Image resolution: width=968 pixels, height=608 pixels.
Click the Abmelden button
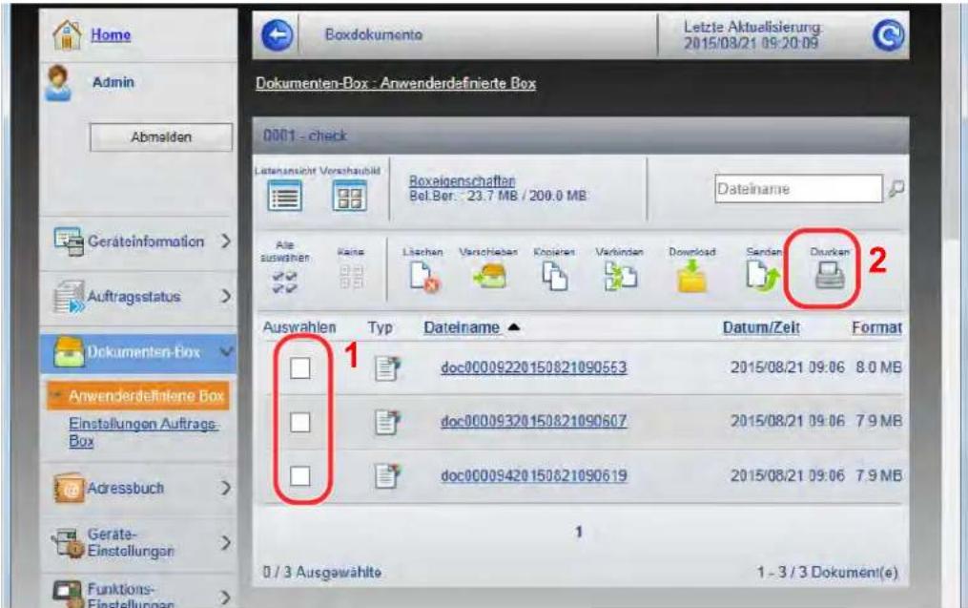161,137
